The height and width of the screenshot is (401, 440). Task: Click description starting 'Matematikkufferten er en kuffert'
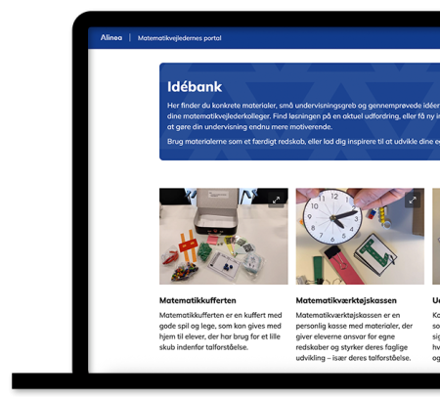pyautogui.click(x=221, y=332)
